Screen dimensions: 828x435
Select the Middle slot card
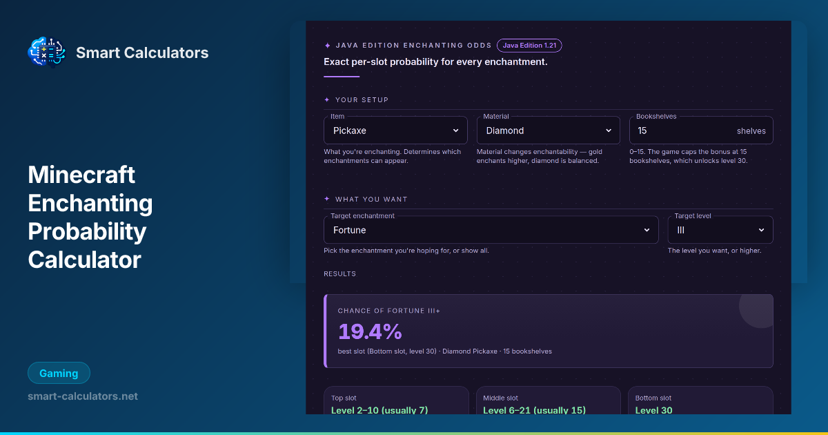pos(549,401)
